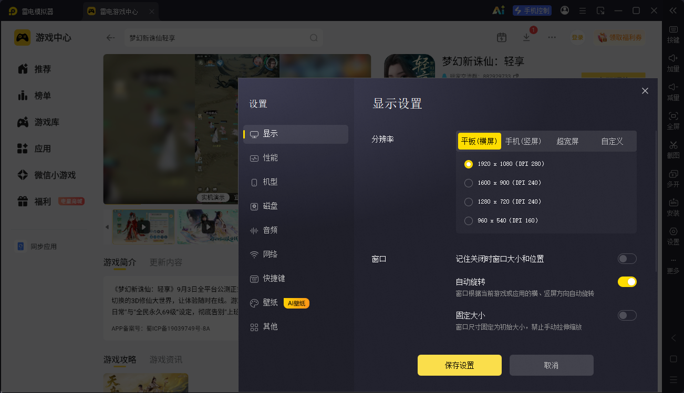Click the 取消 button
Screen dimensions: 684x393
(x=552, y=365)
